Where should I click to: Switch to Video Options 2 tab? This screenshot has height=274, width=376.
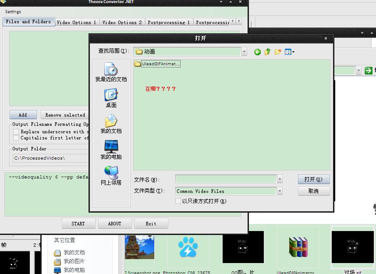pyautogui.click(x=122, y=22)
